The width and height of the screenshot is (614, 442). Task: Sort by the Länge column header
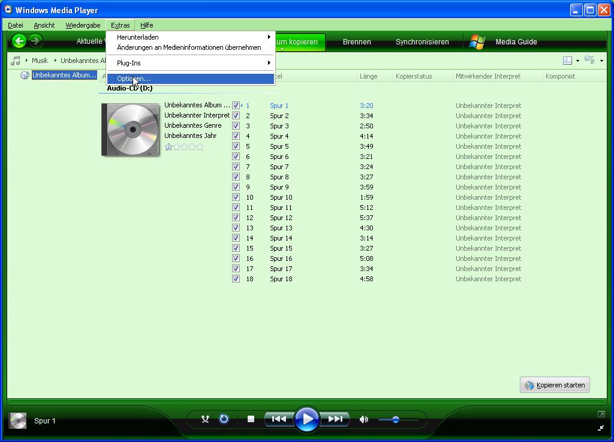click(369, 76)
